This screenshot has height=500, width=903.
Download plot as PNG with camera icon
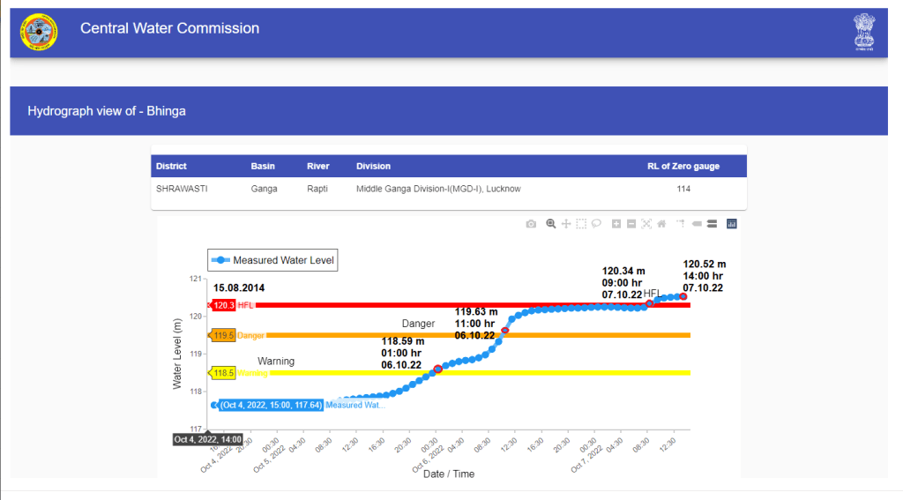531,224
